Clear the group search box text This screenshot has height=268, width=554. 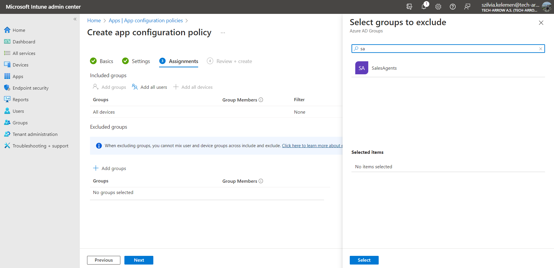[540, 49]
